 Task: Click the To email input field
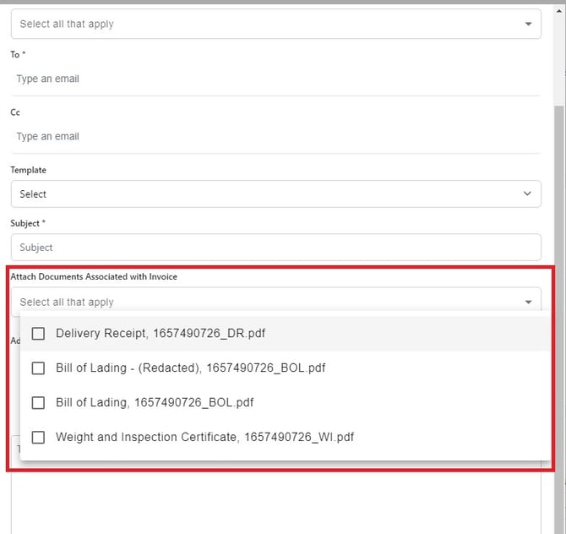click(275, 79)
